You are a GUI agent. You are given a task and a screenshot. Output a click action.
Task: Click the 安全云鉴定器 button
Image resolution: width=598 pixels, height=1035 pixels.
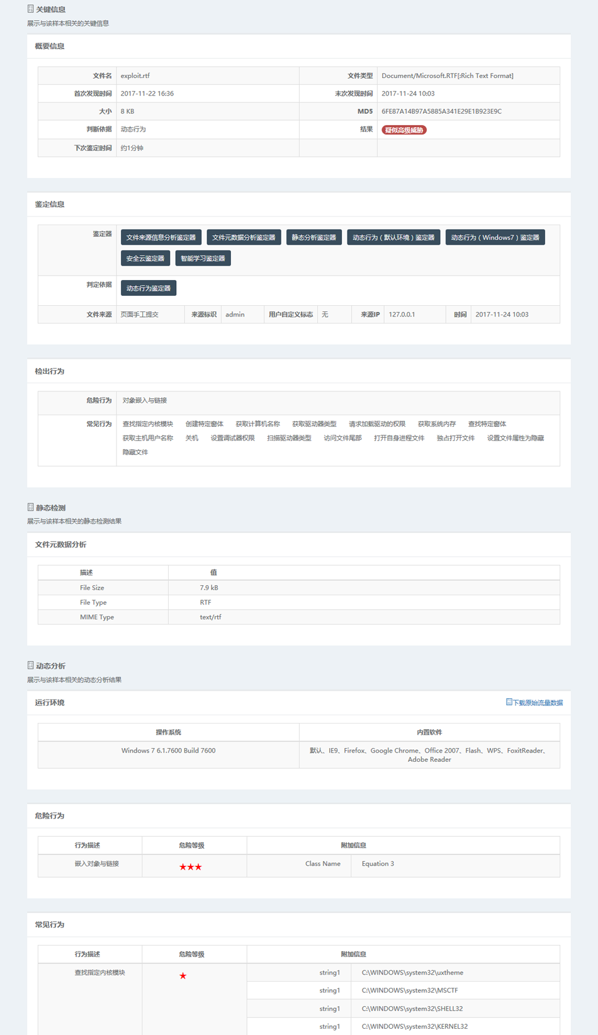click(x=145, y=258)
